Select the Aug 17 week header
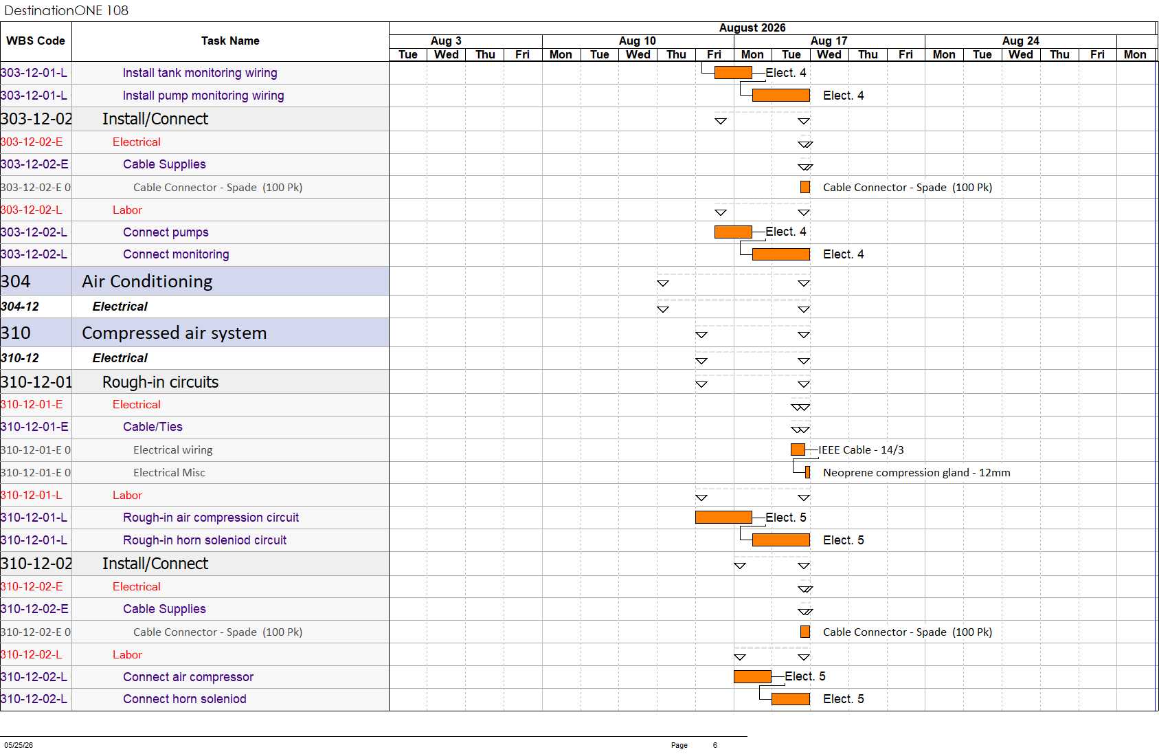 click(x=829, y=41)
